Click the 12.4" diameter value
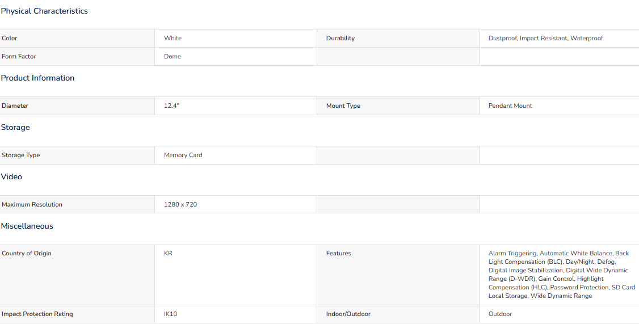Image resolution: width=639 pixels, height=324 pixels. point(171,106)
